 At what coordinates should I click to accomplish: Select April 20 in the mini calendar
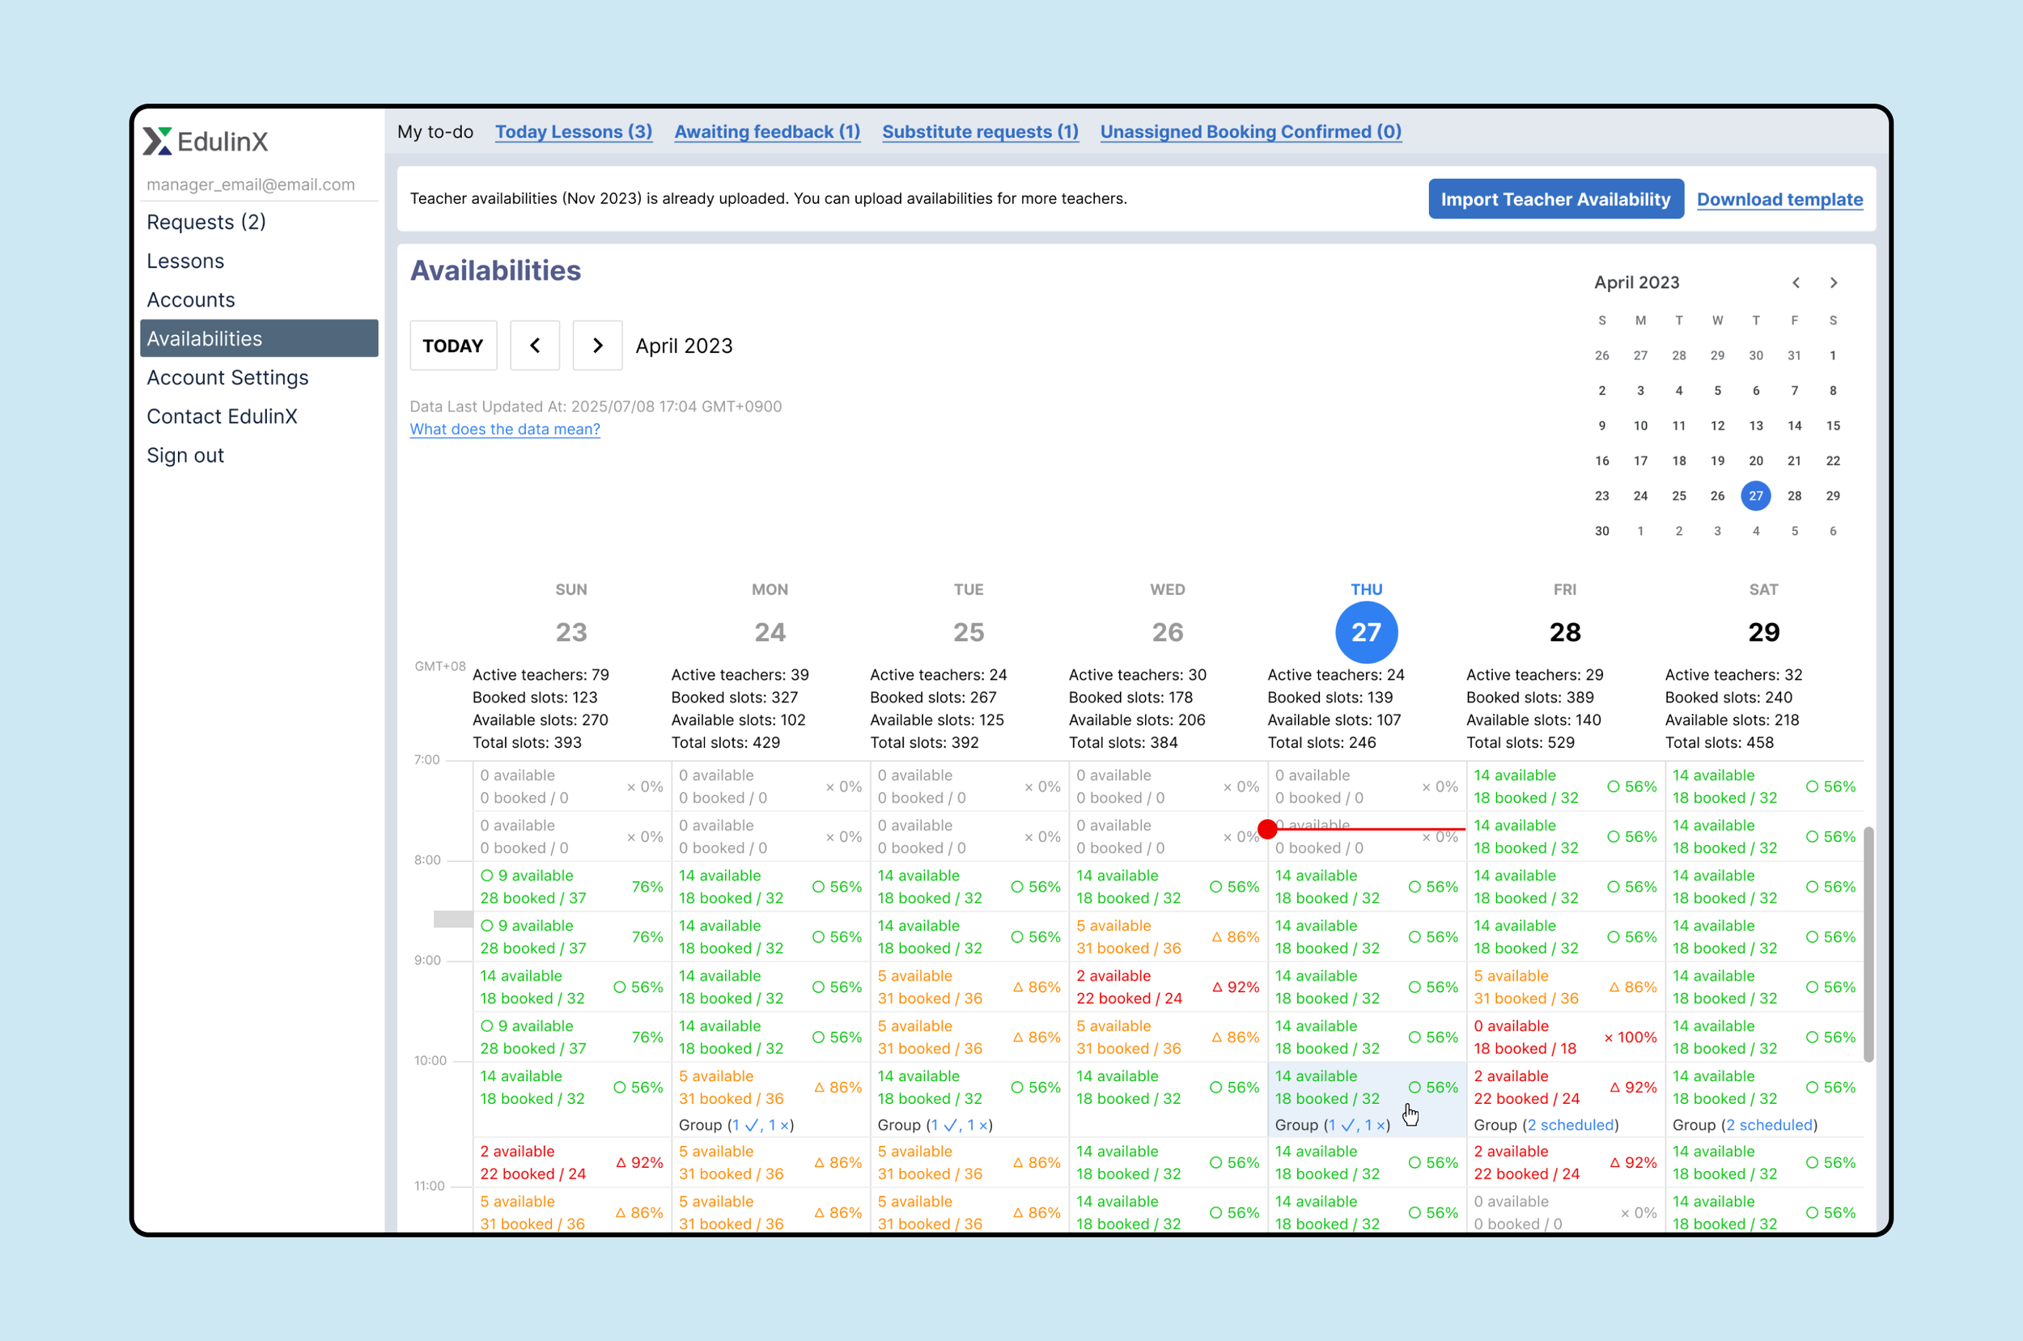tap(1755, 460)
